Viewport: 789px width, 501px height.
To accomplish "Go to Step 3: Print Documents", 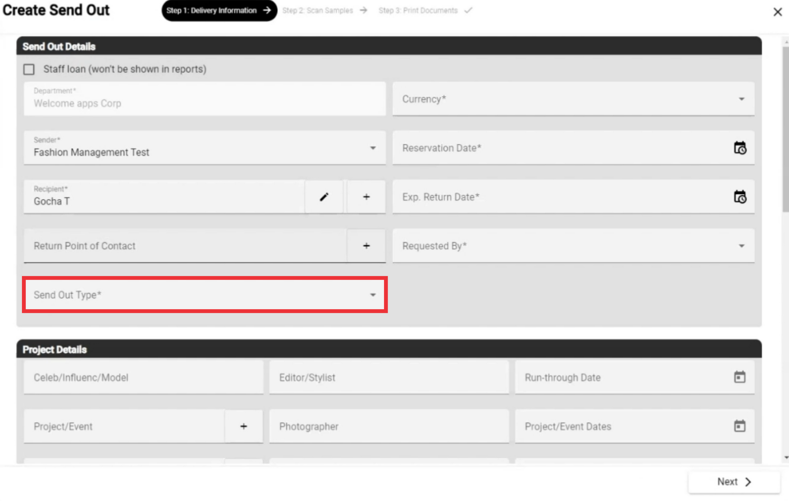I will (x=425, y=11).
